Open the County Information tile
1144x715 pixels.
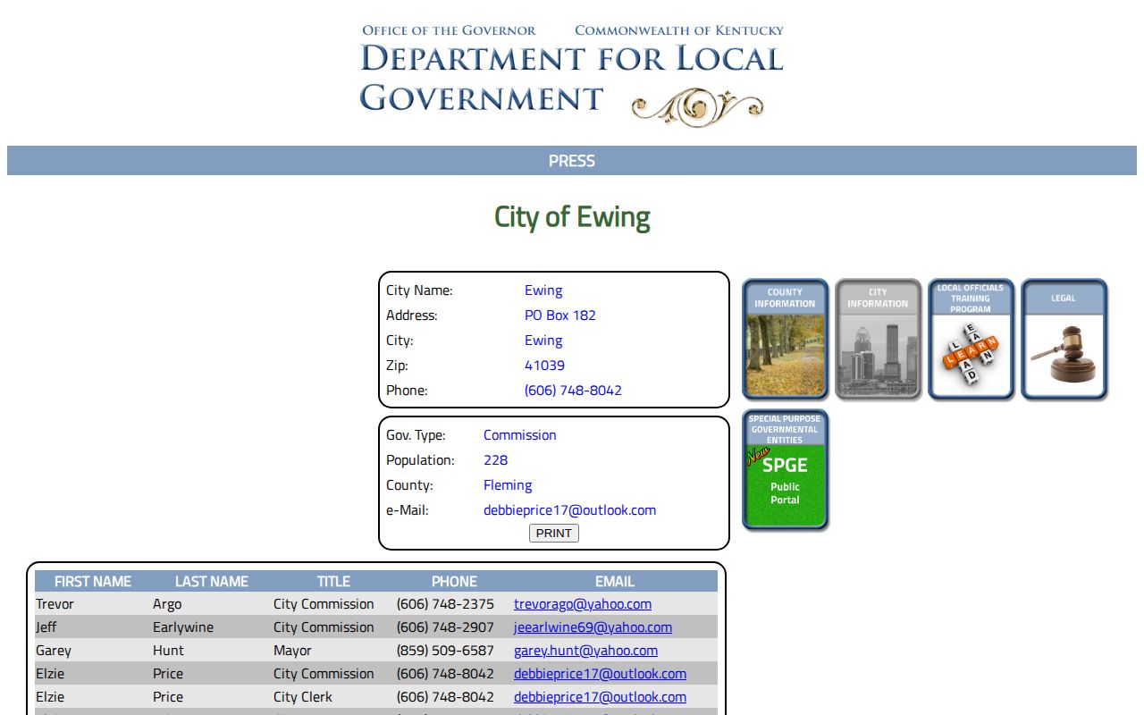[x=786, y=339]
